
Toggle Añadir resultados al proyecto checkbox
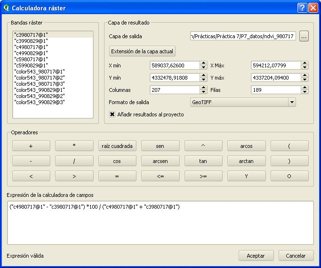pos(112,114)
